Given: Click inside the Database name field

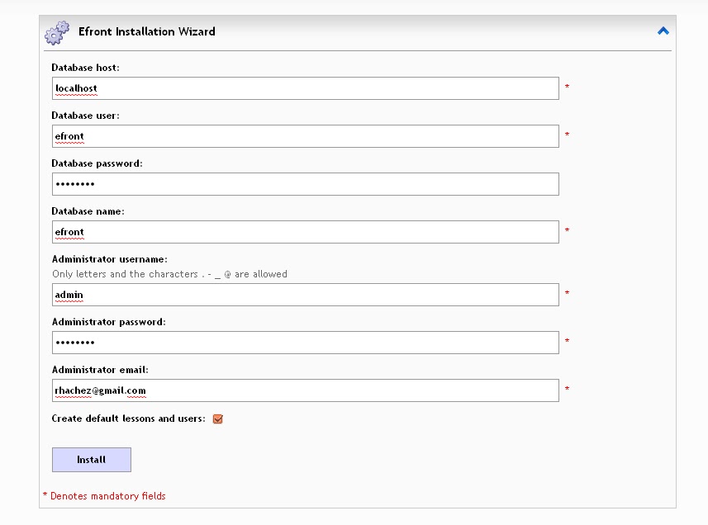Looking at the screenshot, I should click(x=305, y=232).
